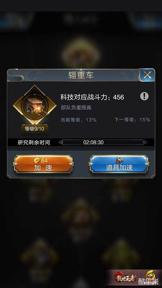The image size is (162, 288).
Task: Click the 下一等级：15% label
Action: tap(132, 120)
